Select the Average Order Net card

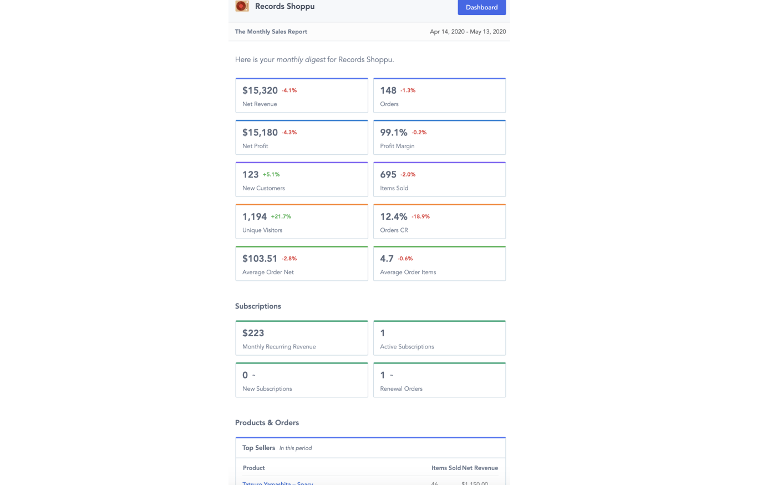(301, 264)
